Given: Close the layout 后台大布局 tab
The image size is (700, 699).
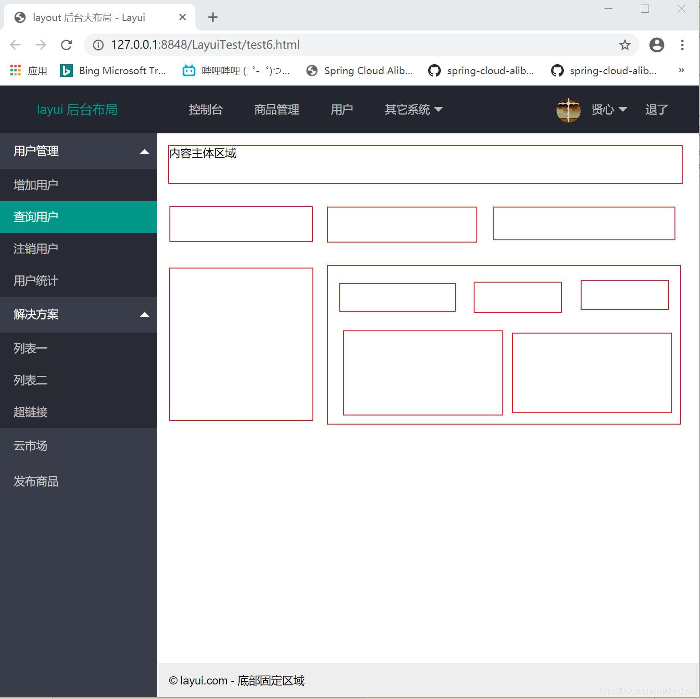Looking at the screenshot, I should [183, 17].
